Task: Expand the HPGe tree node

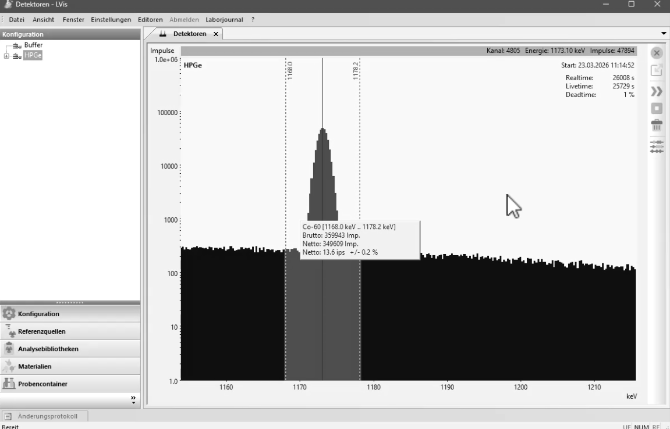Action: tap(6, 56)
